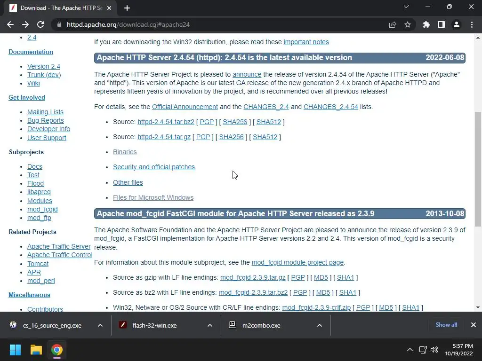Open mod_ftp subproject link
This screenshot has height=361, width=482.
[x=39, y=218]
